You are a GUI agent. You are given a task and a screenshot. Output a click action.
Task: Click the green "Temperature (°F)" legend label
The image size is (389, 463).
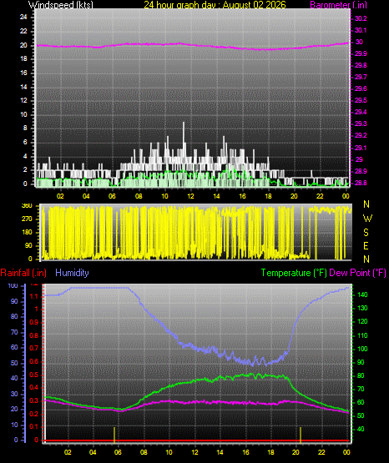coord(294,273)
